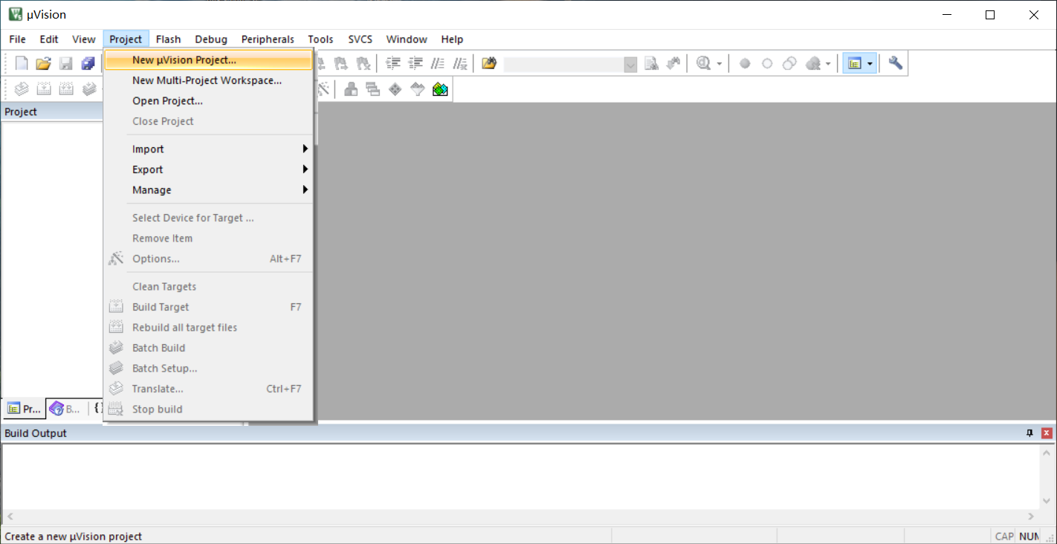
Task: Click the Build target toolbar icon
Action: (44, 89)
